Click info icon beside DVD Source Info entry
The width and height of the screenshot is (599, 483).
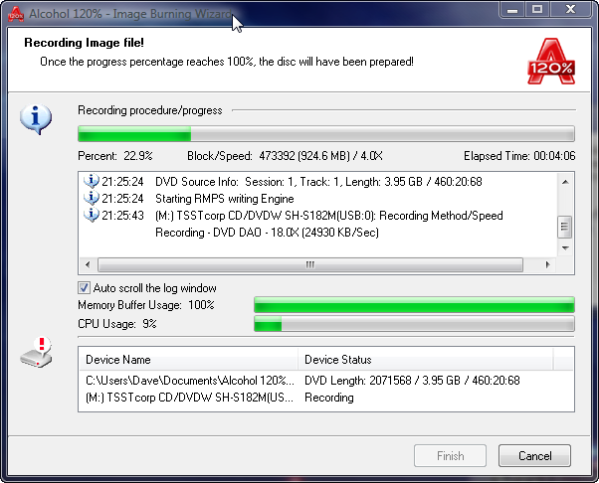(92, 181)
